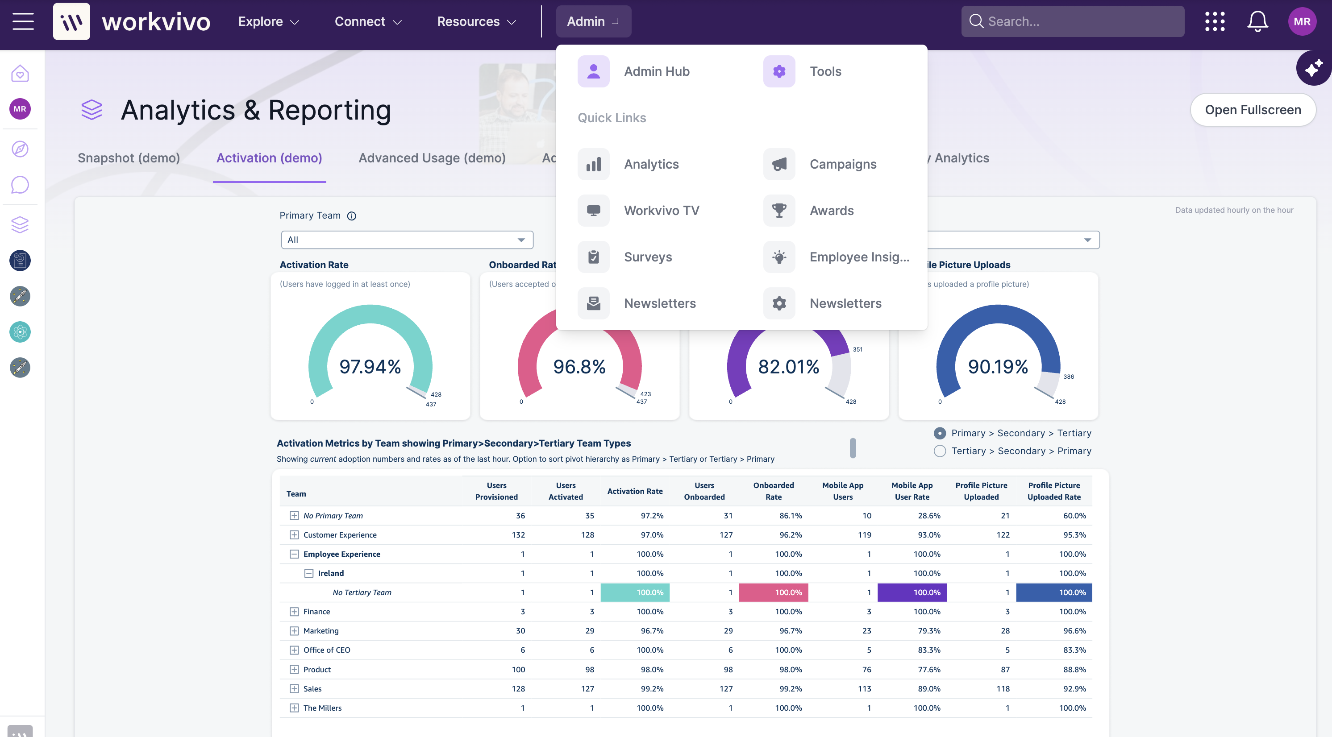Expand the Marketing team row
This screenshot has height=737, width=1332.
[294, 631]
